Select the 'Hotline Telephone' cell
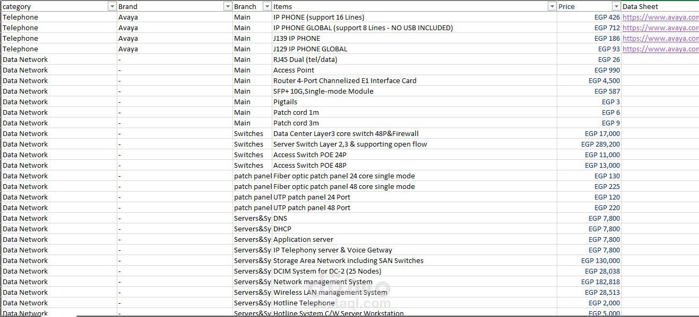 click(415, 303)
